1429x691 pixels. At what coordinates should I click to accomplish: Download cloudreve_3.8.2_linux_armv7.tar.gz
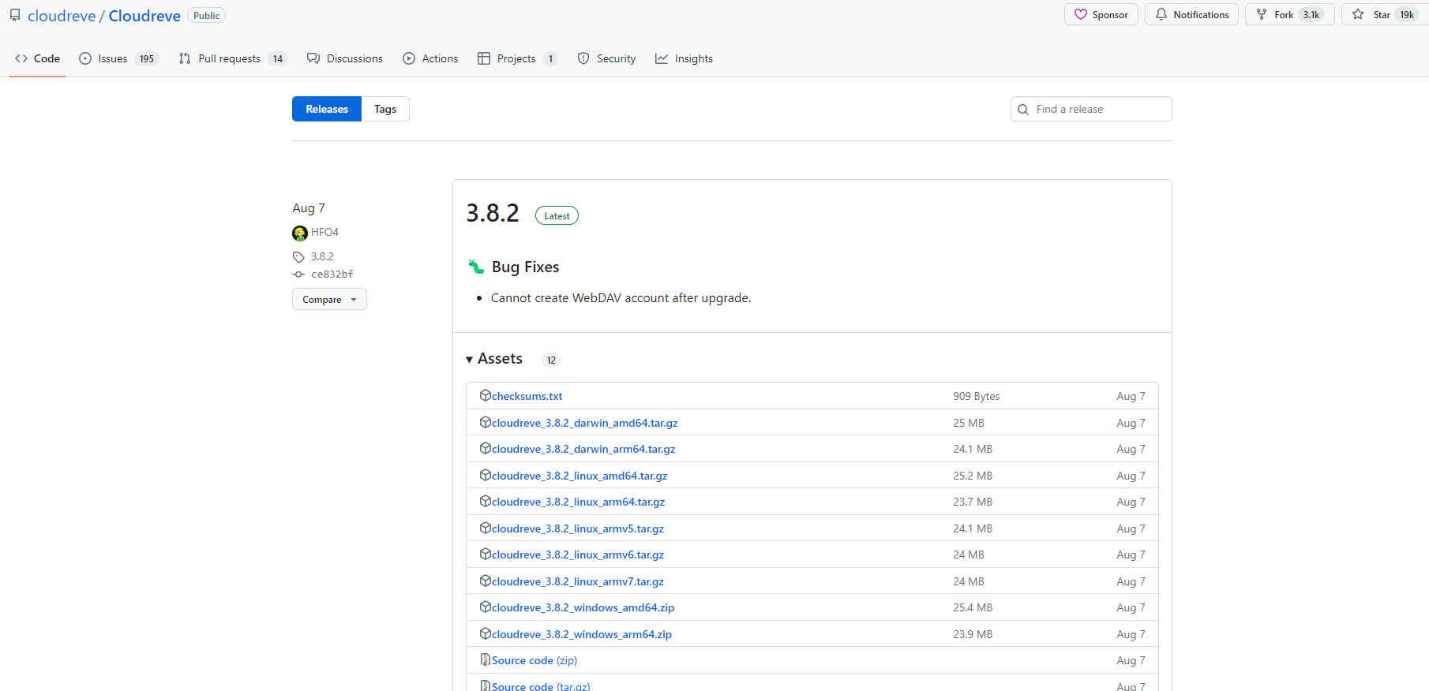[x=578, y=581]
